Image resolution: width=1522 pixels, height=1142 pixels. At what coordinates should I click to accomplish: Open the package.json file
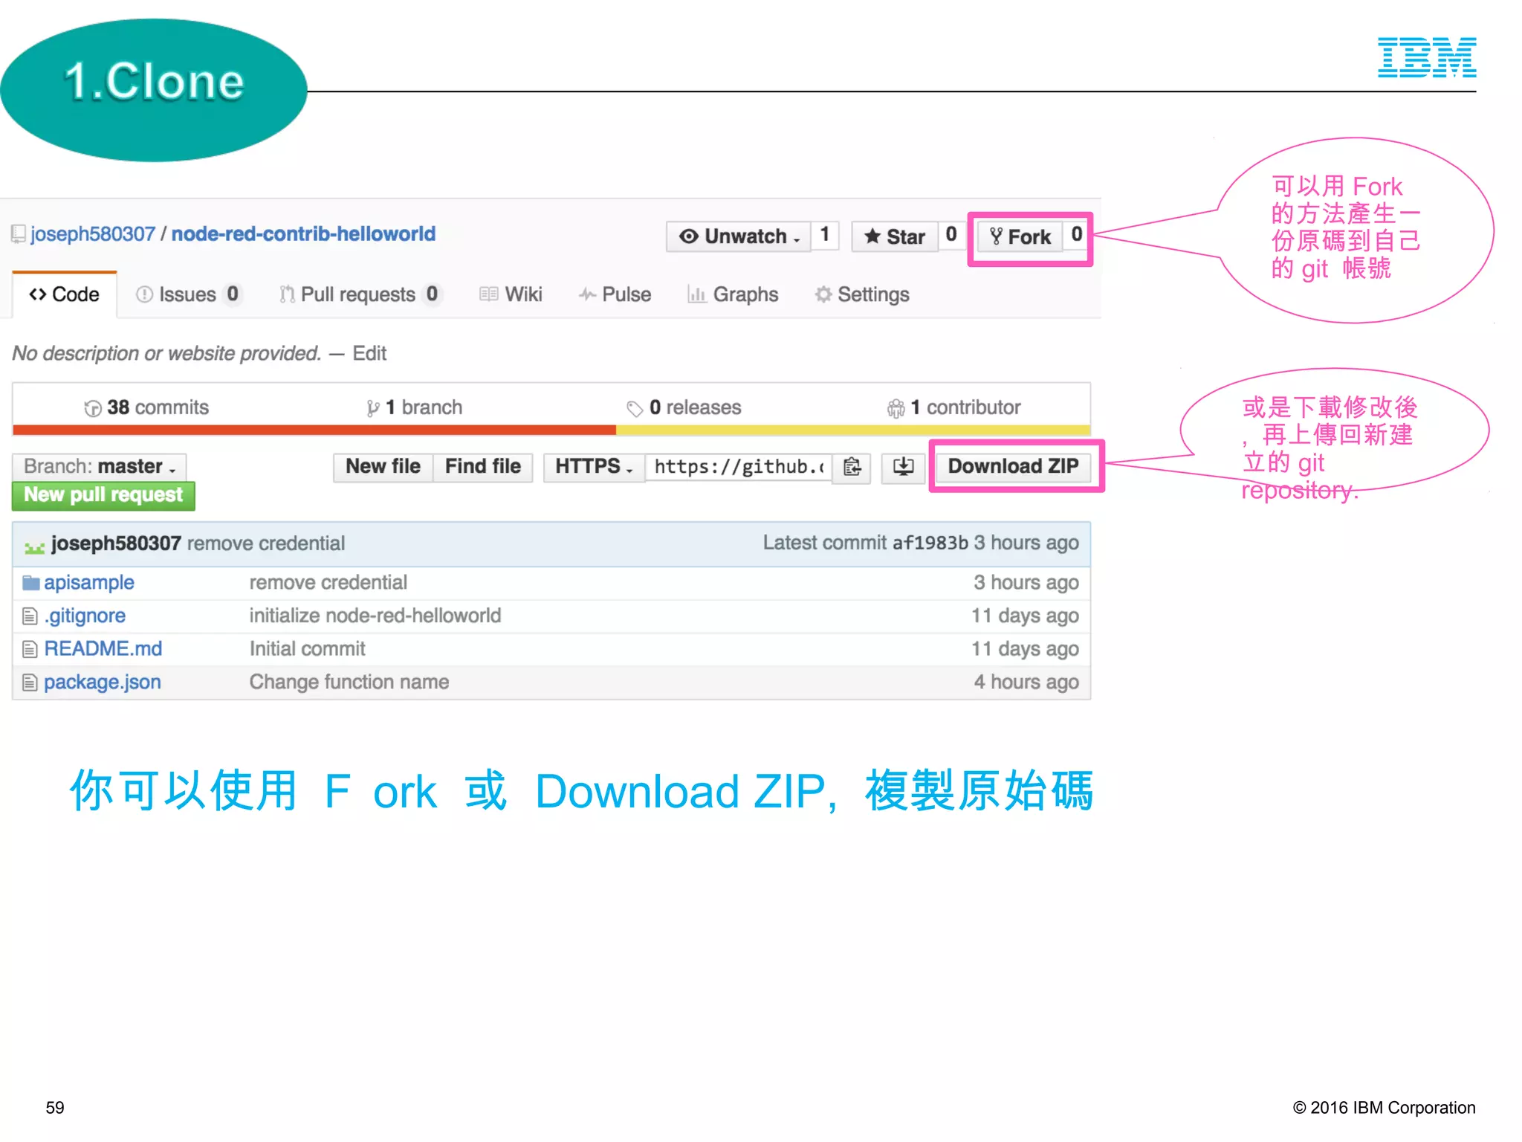[x=103, y=683]
